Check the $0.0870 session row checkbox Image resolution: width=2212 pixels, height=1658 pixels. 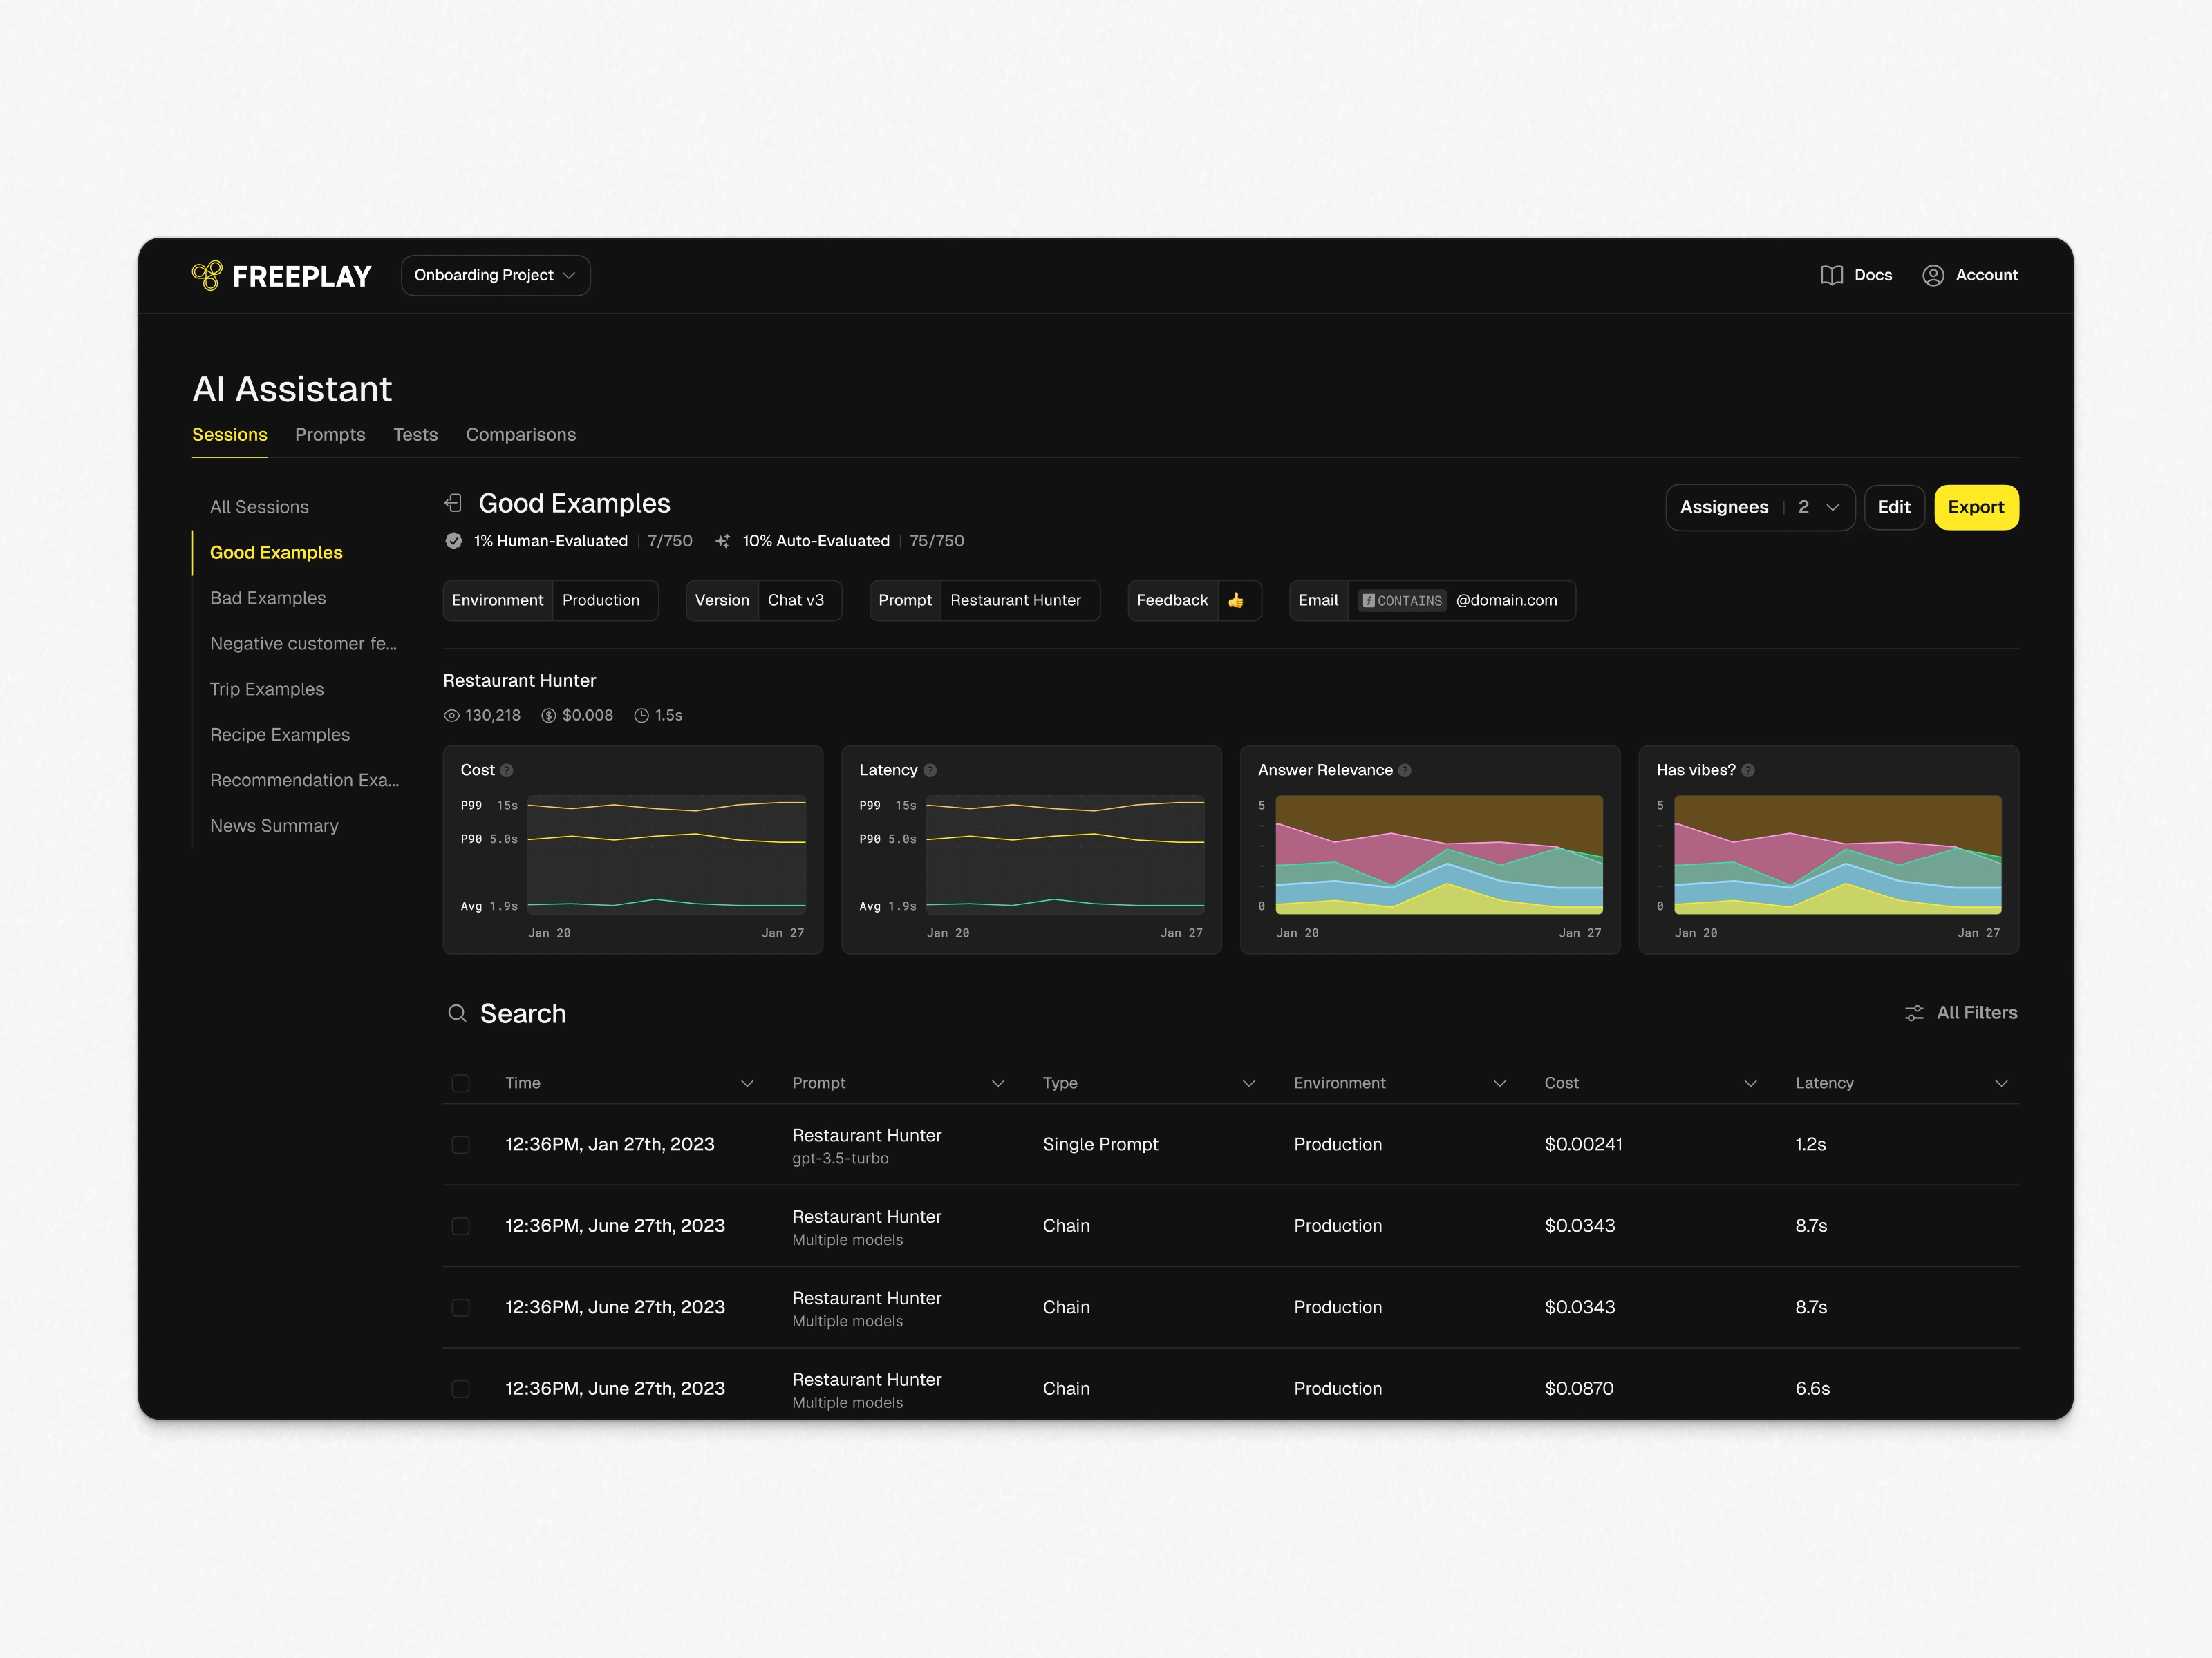(x=461, y=1388)
